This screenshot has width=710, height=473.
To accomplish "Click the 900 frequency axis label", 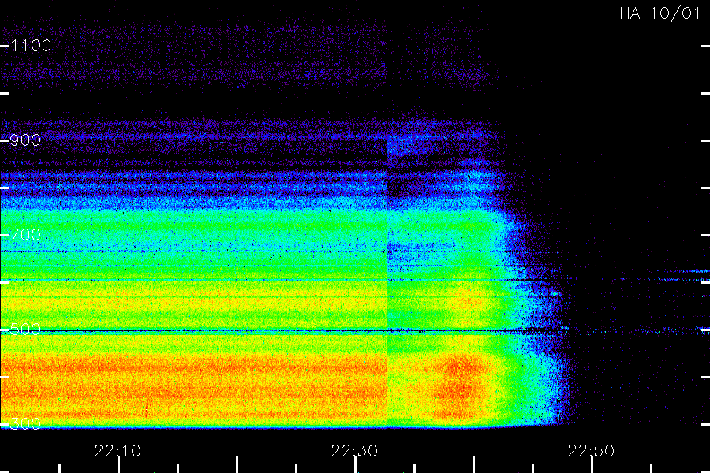I will click(25, 140).
